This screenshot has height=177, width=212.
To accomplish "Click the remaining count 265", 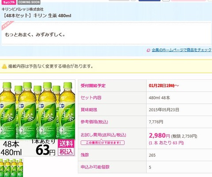I will 152,155.
